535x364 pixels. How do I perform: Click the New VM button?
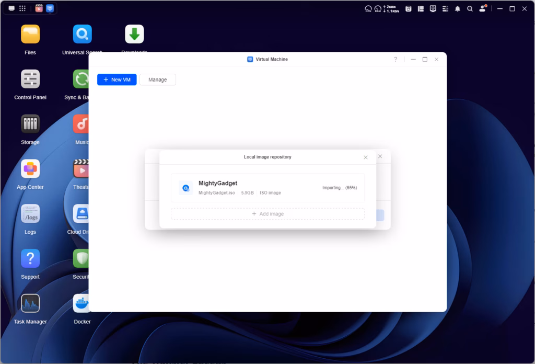click(117, 79)
